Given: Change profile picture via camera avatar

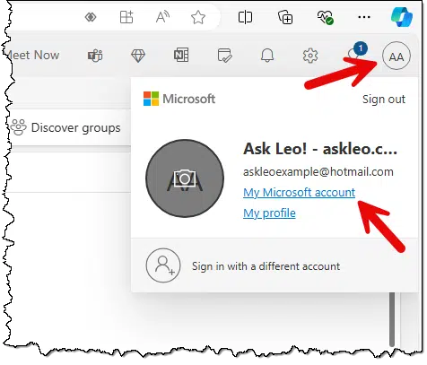Looking at the screenshot, I should [185, 178].
